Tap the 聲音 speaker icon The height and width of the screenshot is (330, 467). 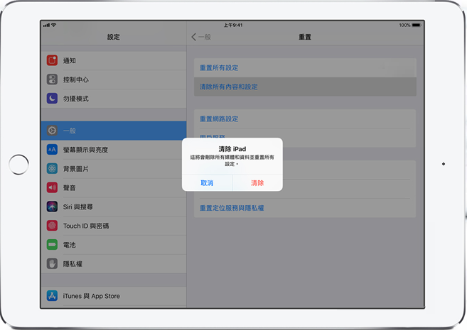point(52,187)
